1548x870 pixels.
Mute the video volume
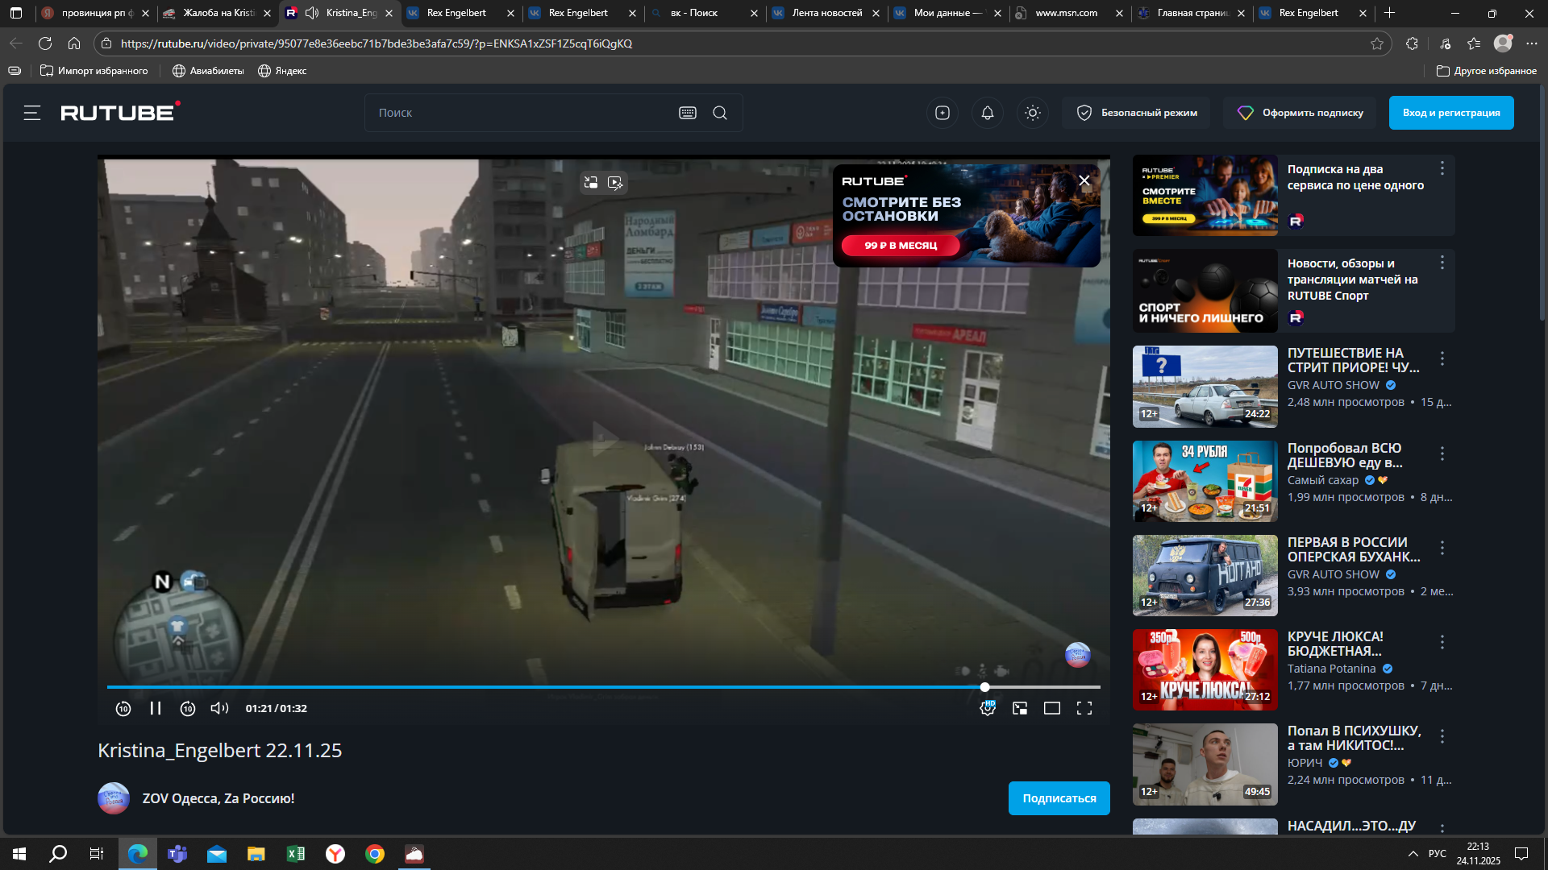tap(219, 708)
